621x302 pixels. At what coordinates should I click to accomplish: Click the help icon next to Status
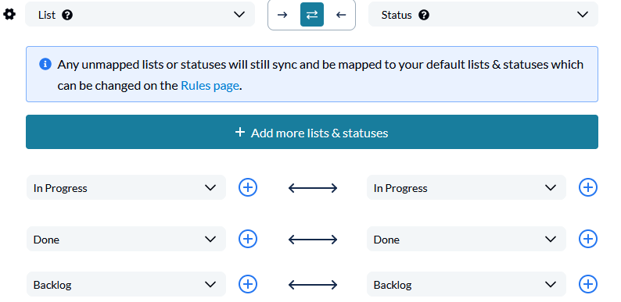[424, 15]
